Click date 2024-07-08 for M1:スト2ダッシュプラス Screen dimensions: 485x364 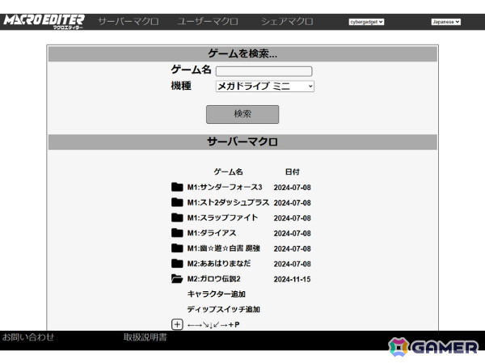[x=293, y=202]
